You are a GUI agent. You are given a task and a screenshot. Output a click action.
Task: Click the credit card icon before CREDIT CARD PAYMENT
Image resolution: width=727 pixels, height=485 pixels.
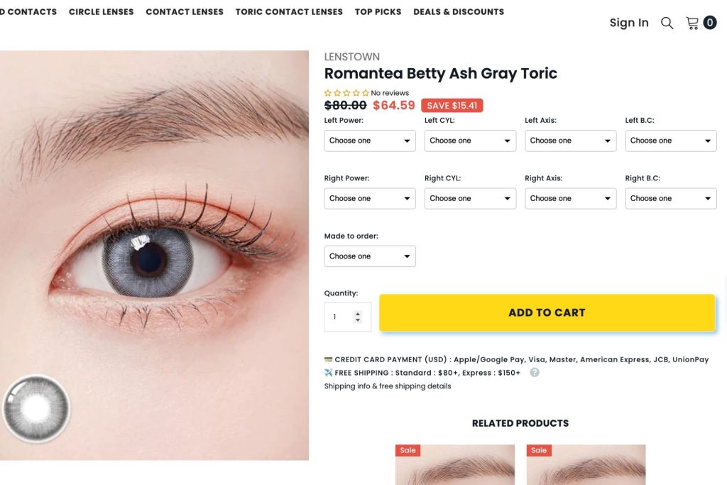click(x=327, y=359)
